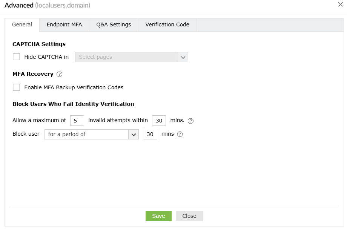Open help icon beside invalid attempts setting

pyautogui.click(x=190, y=120)
